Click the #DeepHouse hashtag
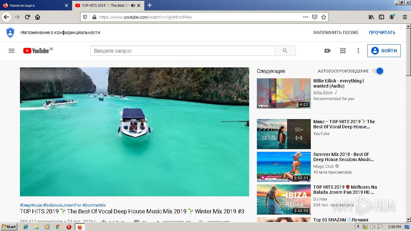The image size is (411, 231). pyautogui.click(x=31, y=205)
